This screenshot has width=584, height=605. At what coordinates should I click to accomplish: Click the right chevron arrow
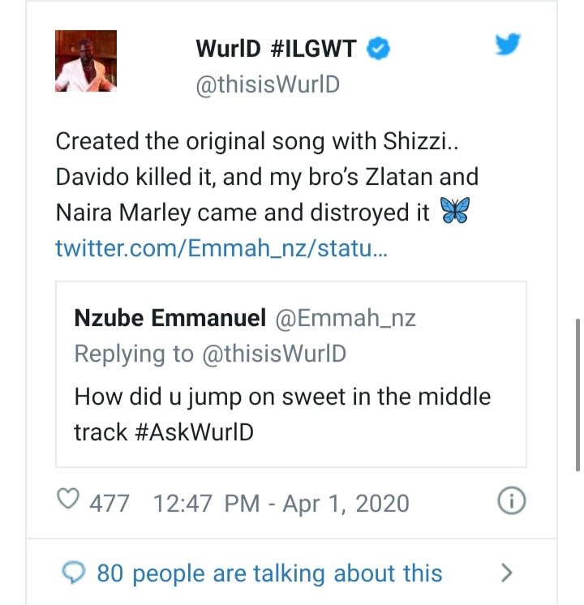click(507, 573)
